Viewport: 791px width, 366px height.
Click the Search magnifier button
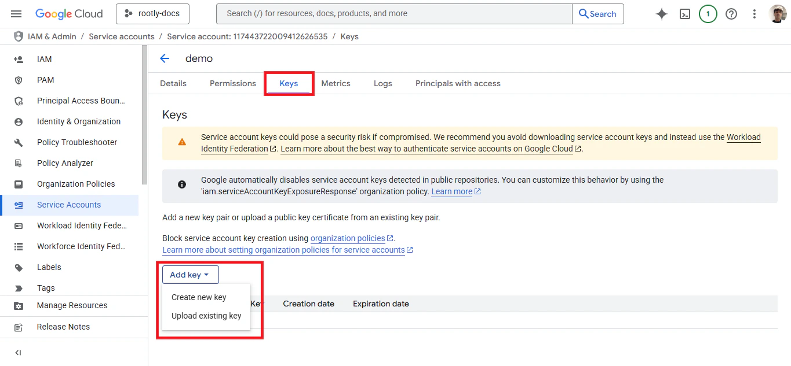pos(597,13)
